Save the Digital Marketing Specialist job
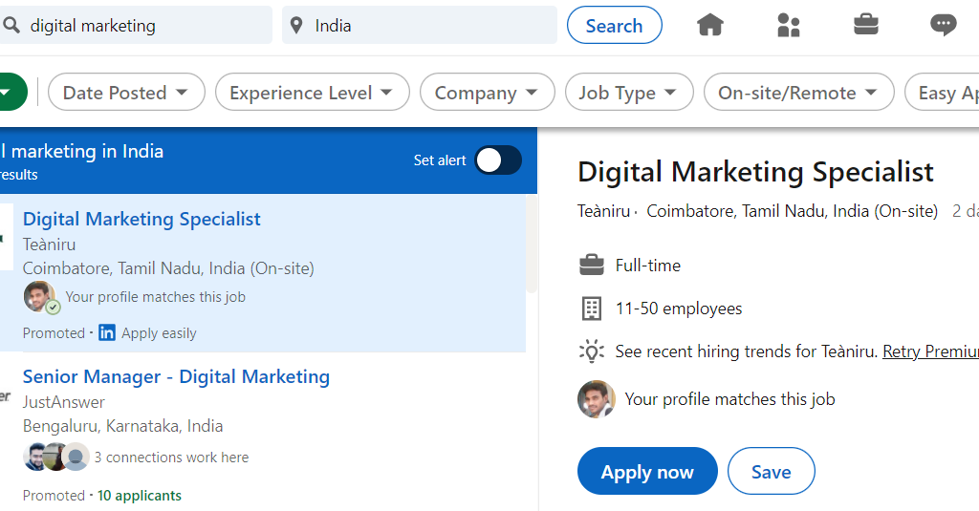Viewport: 979px width, 511px height. pos(771,472)
